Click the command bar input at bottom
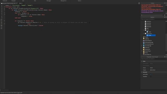This screenshot has width=167, height=94. click(x=83, y=90)
